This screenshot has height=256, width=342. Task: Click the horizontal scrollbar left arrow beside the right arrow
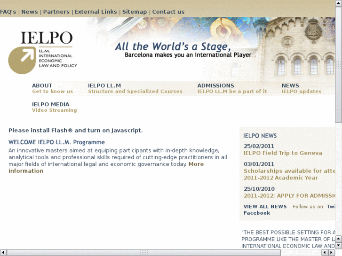(325, 253)
